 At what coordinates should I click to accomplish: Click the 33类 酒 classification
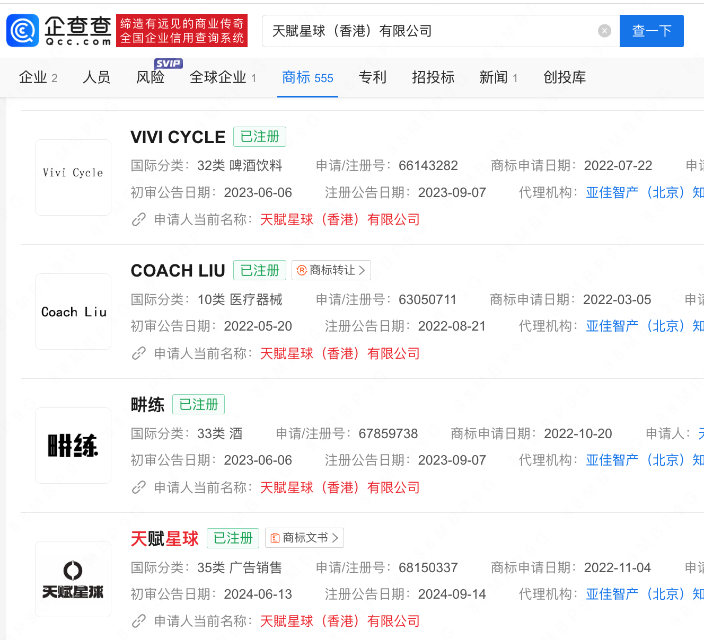220,433
